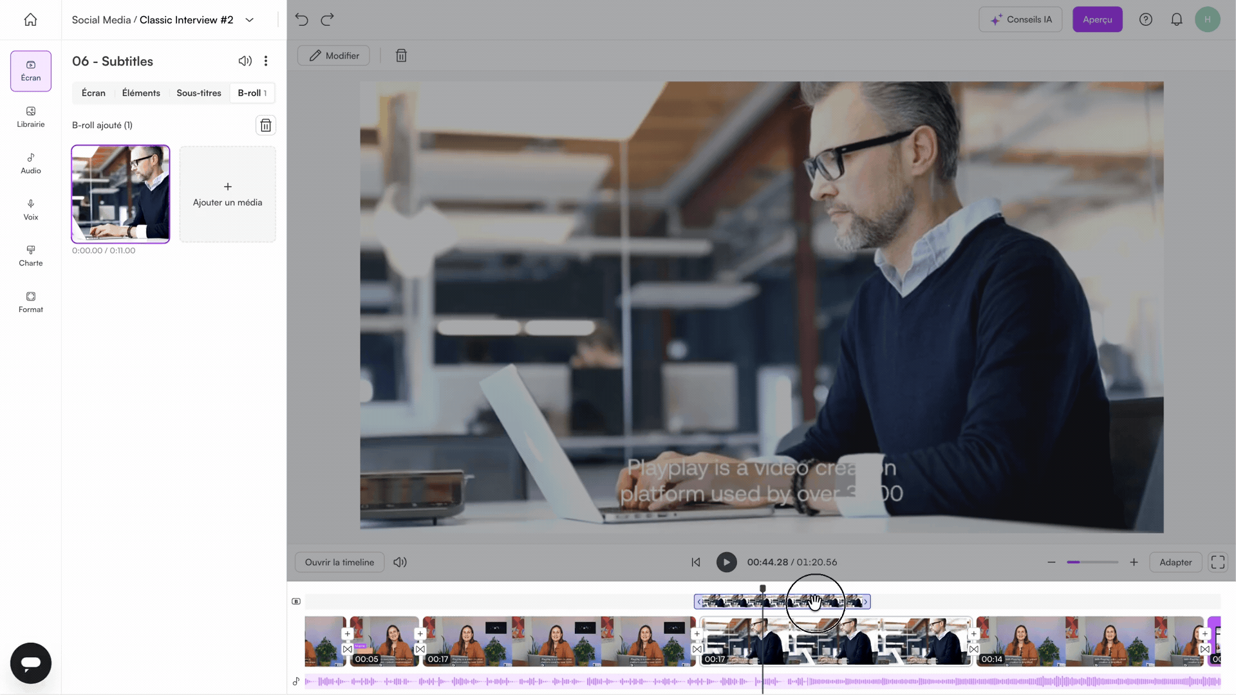This screenshot has width=1236, height=695.
Task: Open the Format sidebar panel
Action: point(31,302)
